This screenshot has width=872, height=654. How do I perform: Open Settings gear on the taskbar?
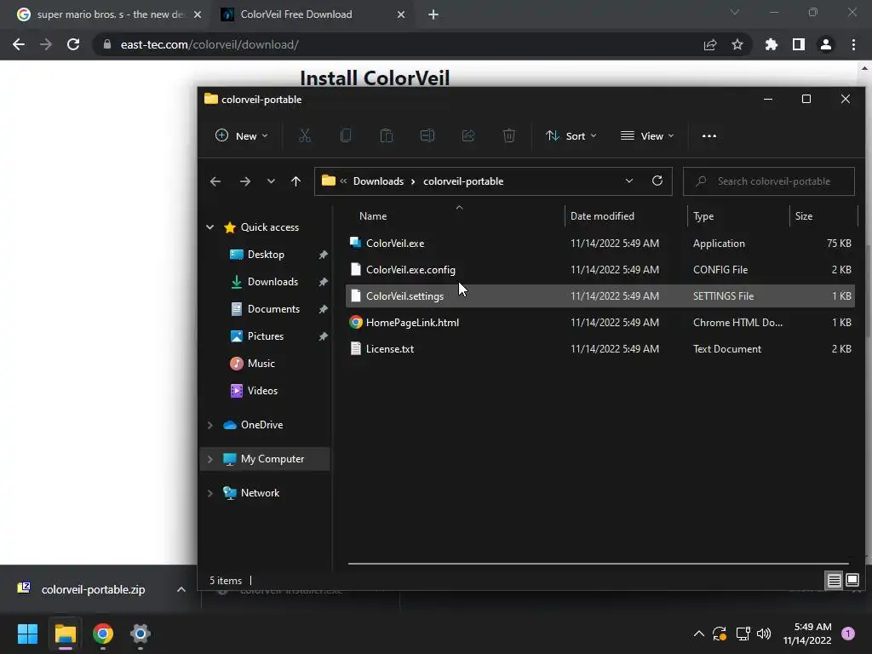tap(141, 634)
